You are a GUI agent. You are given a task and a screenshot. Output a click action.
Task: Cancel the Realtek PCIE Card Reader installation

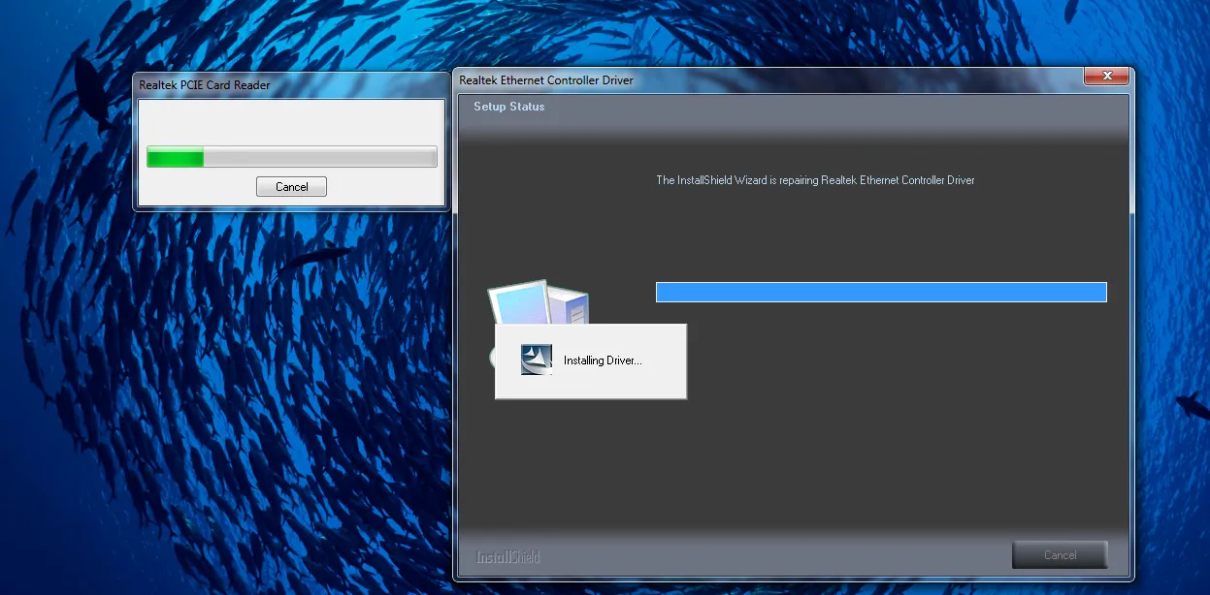point(291,187)
